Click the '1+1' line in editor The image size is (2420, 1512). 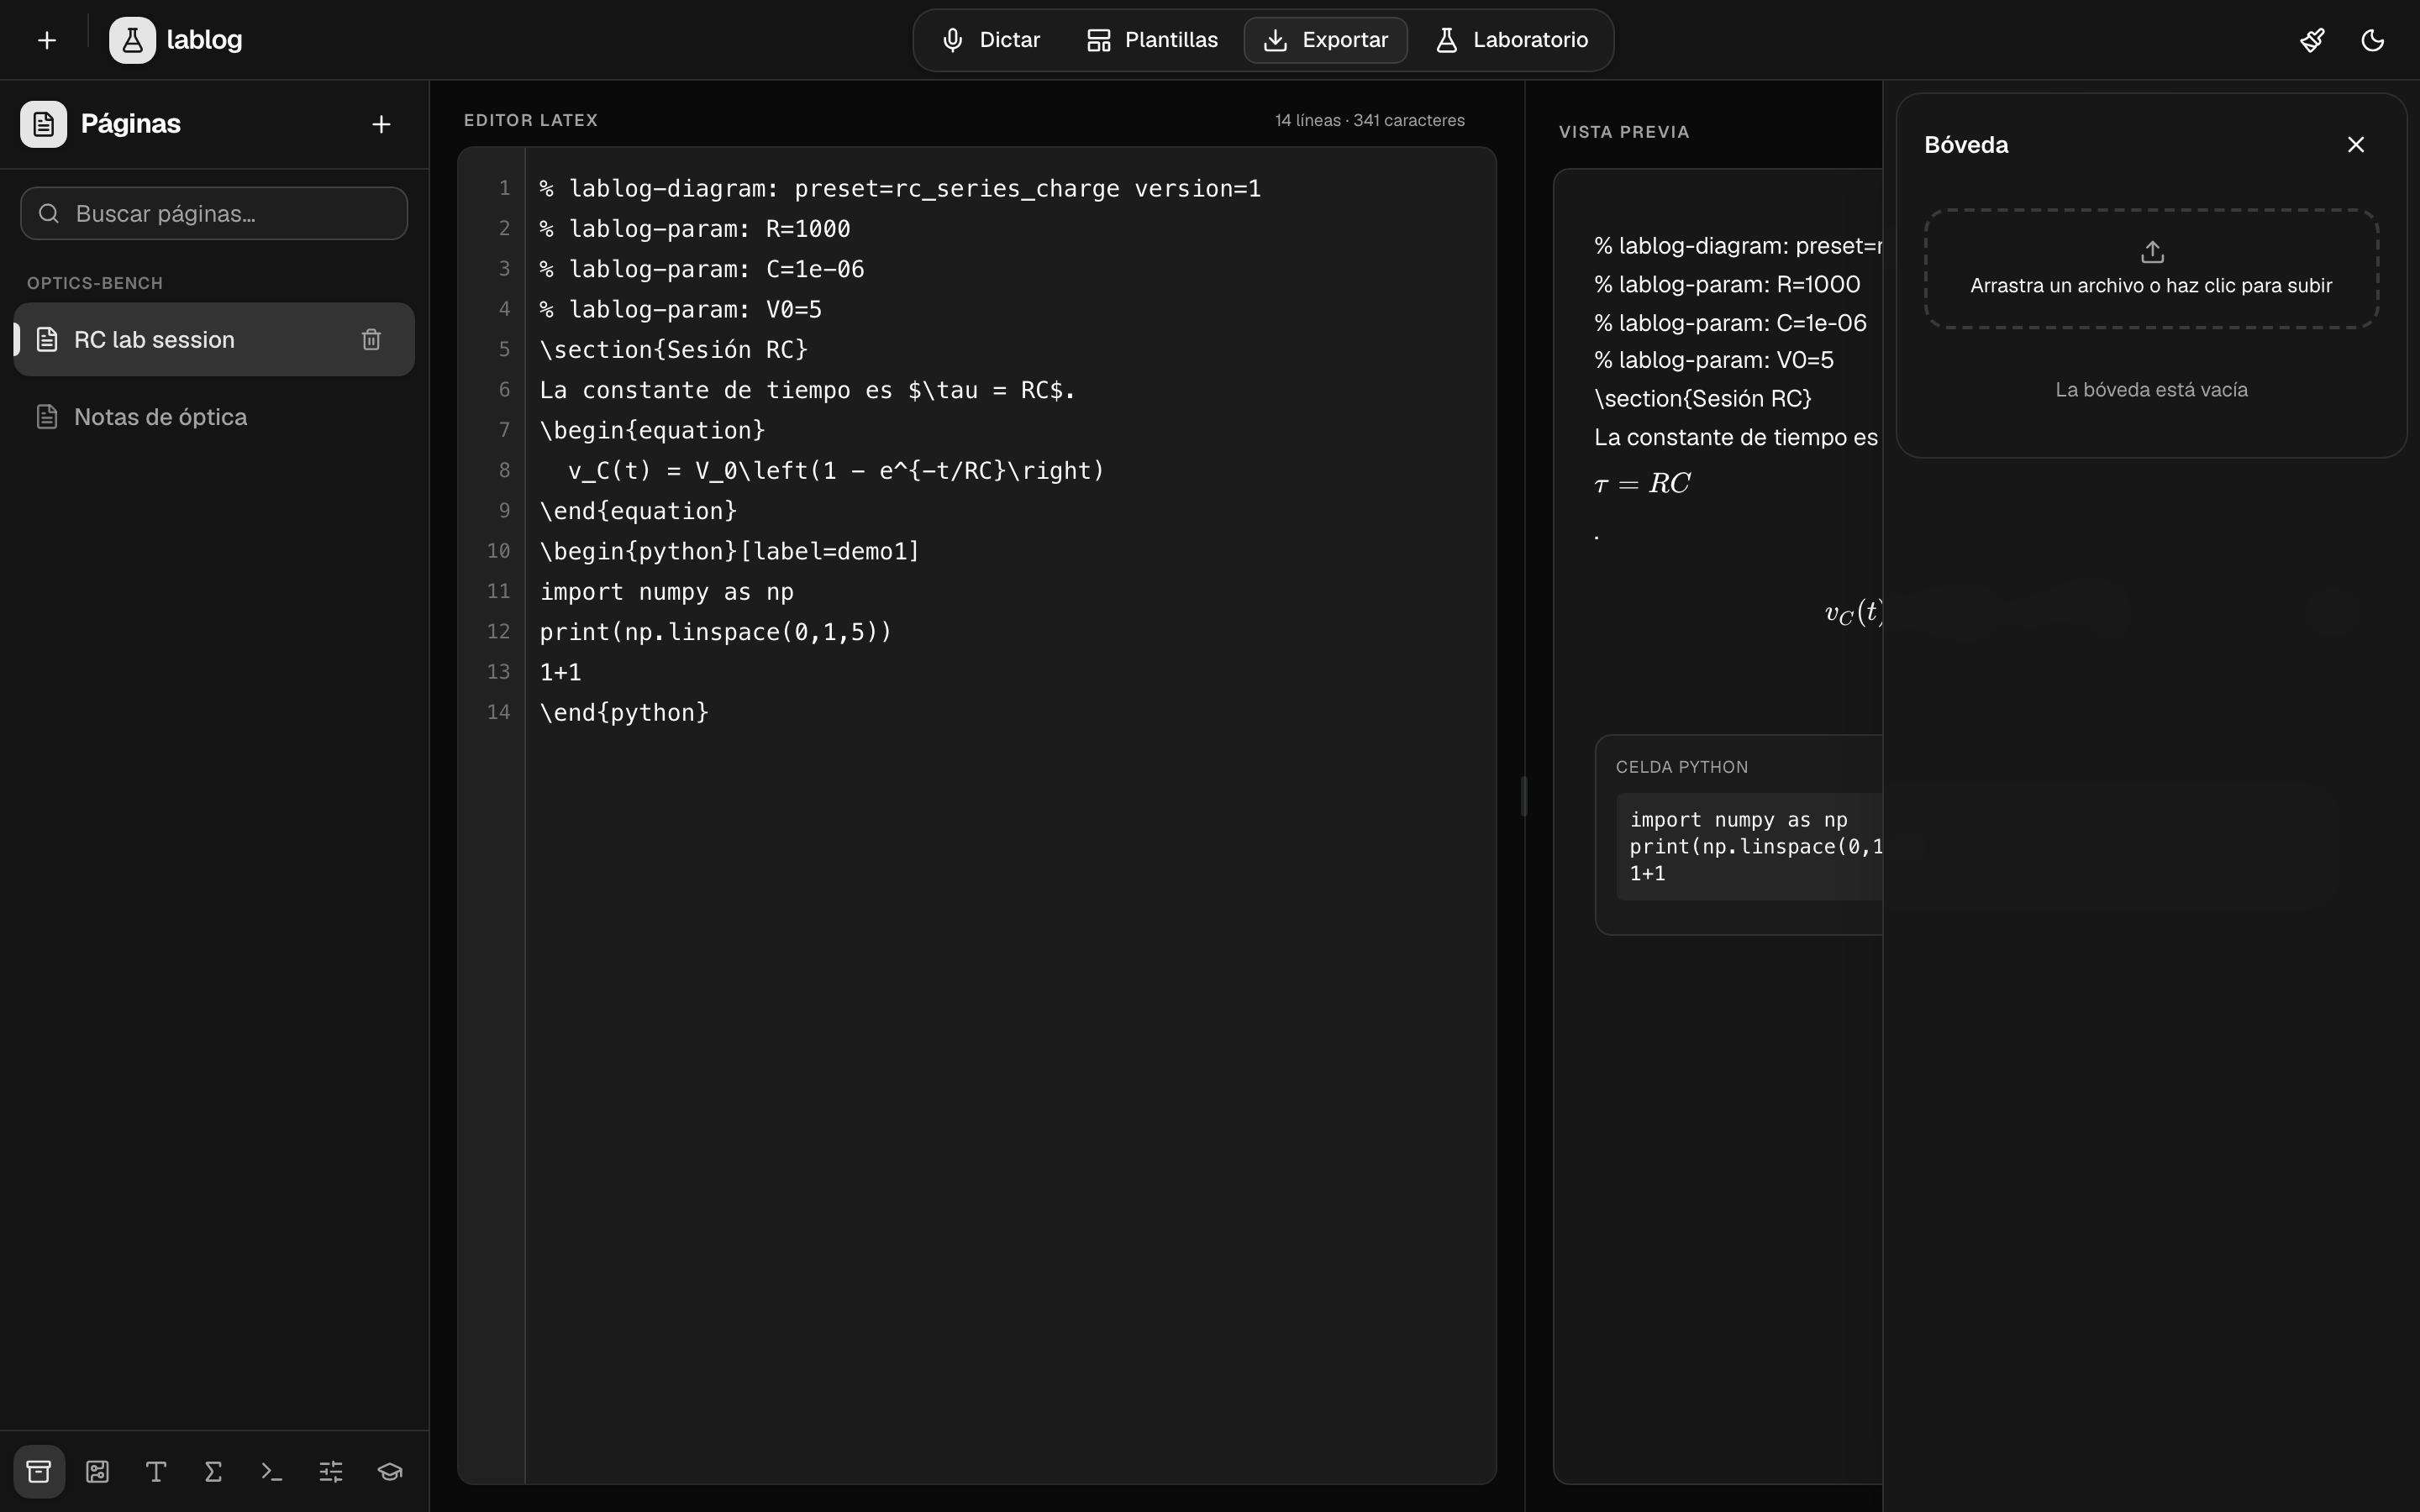[560, 672]
